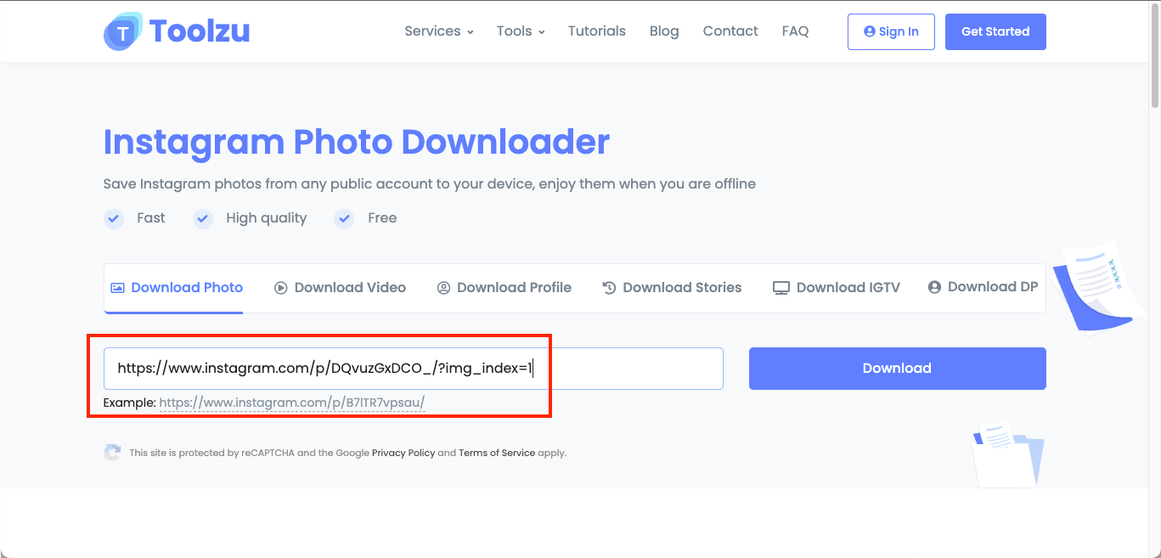Click the reCAPTCHA logo icon
The width and height of the screenshot is (1161, 558).
[x=112, y=453]
